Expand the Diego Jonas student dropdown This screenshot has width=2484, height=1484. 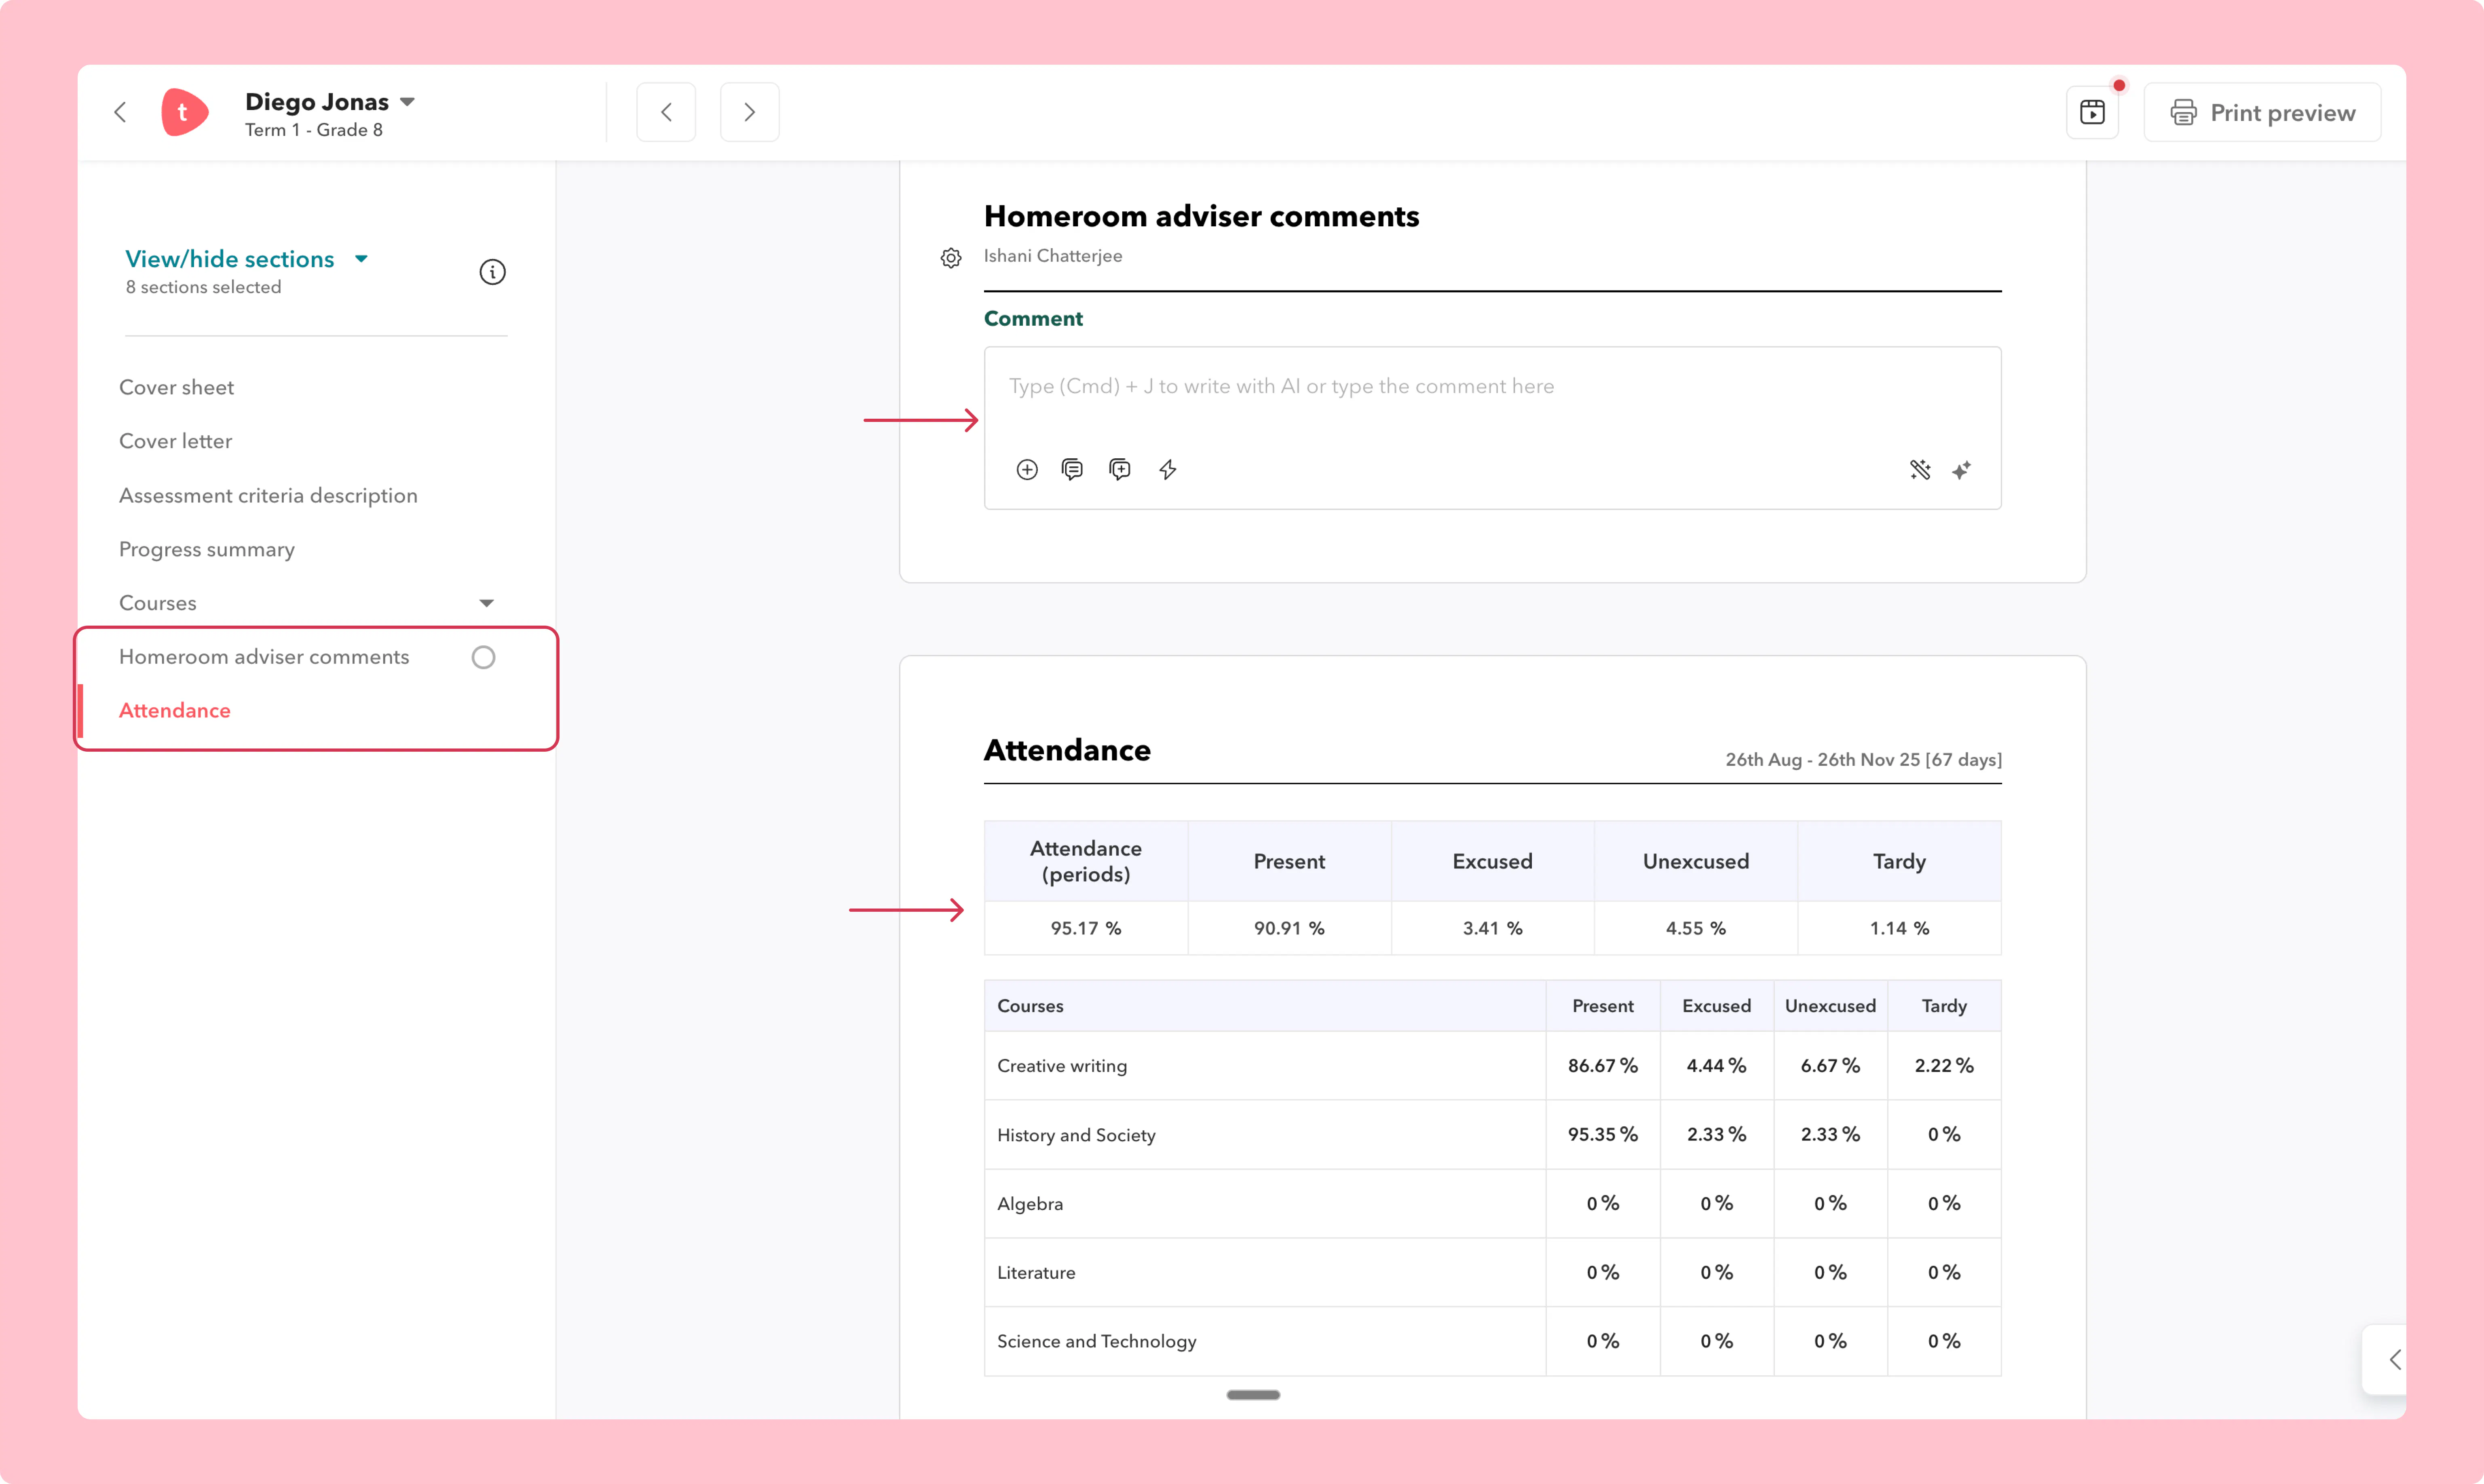point(407,102)
